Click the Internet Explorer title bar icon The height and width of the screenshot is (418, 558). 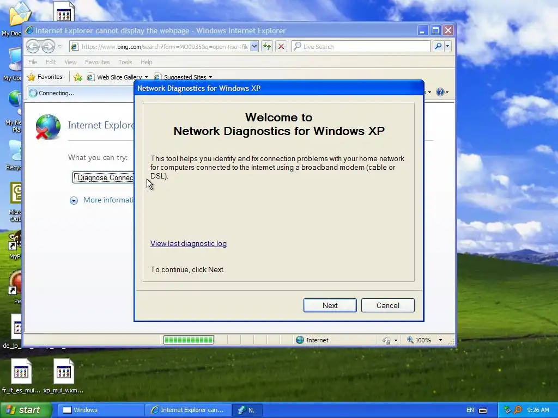[x=30, y=30]
